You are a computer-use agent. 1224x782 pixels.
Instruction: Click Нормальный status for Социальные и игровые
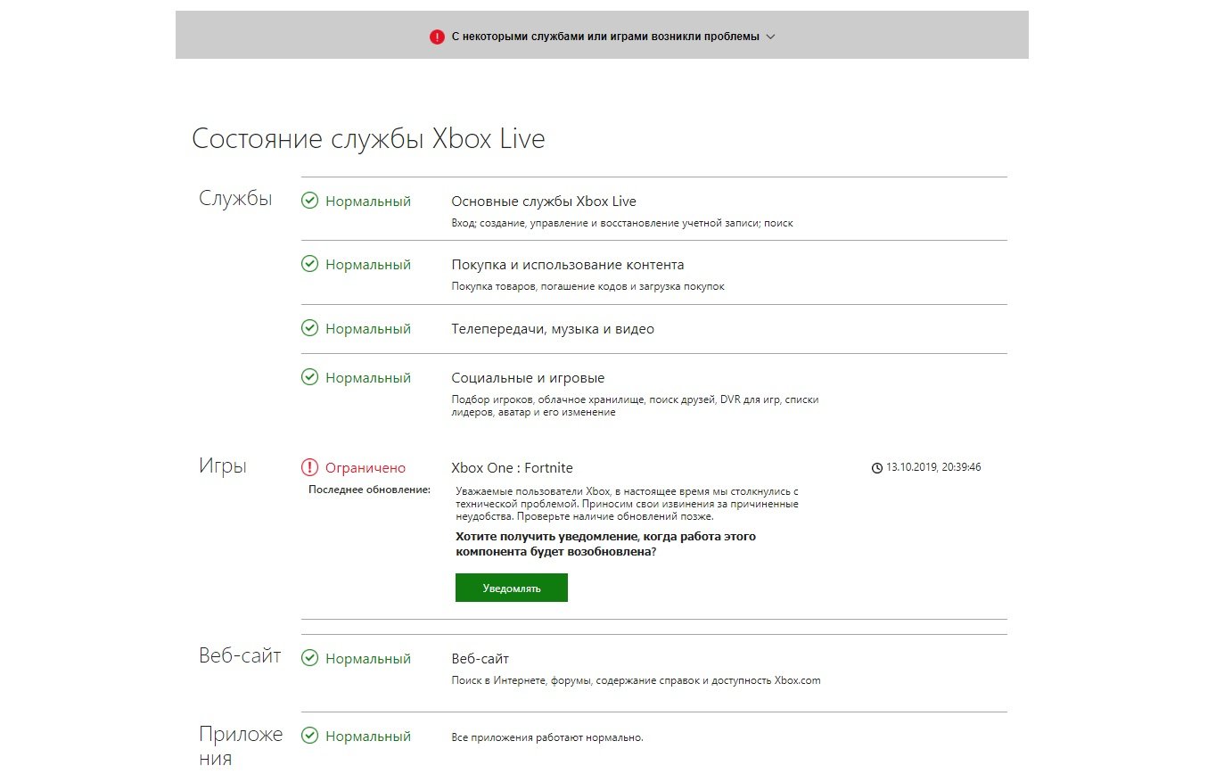(368, 378)
